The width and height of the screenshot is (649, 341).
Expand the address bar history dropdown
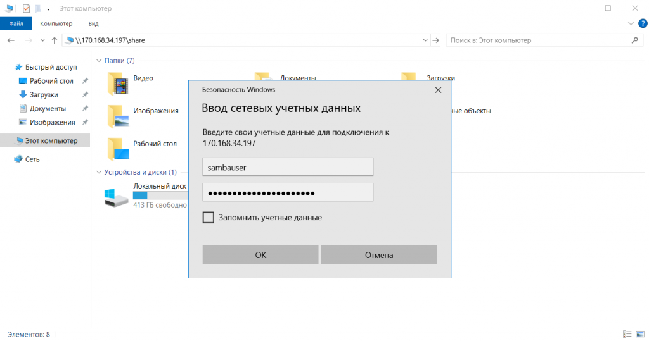click(x=425, y=40)
